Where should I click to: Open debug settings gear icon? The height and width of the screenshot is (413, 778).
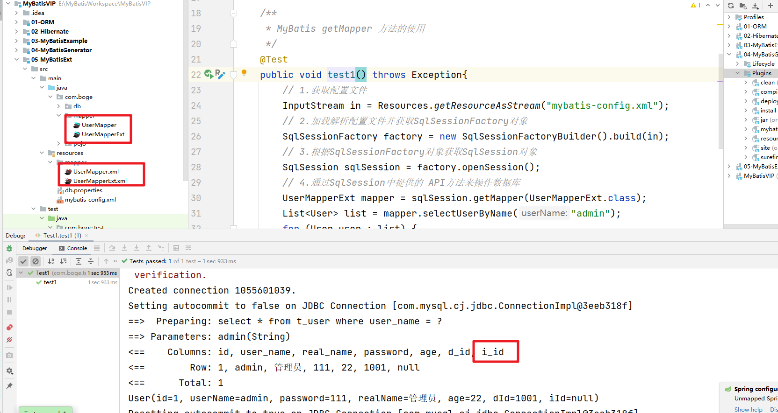pos(9,371)
